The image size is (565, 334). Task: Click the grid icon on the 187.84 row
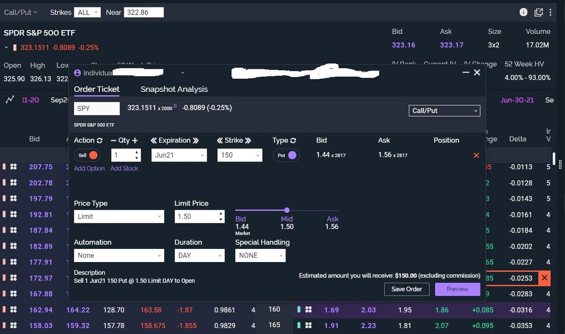click(14, 230)
